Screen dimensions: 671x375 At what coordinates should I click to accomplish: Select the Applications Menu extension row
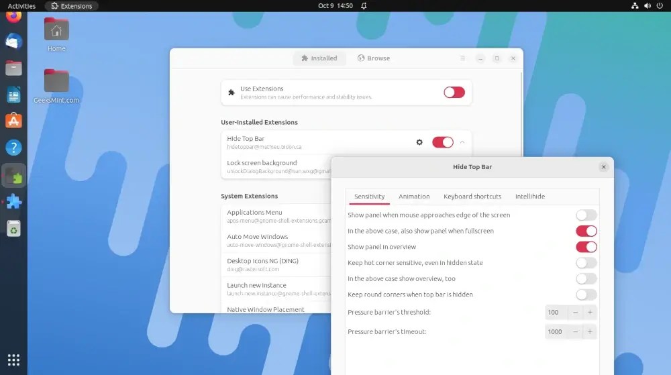[x=276, y=216]
